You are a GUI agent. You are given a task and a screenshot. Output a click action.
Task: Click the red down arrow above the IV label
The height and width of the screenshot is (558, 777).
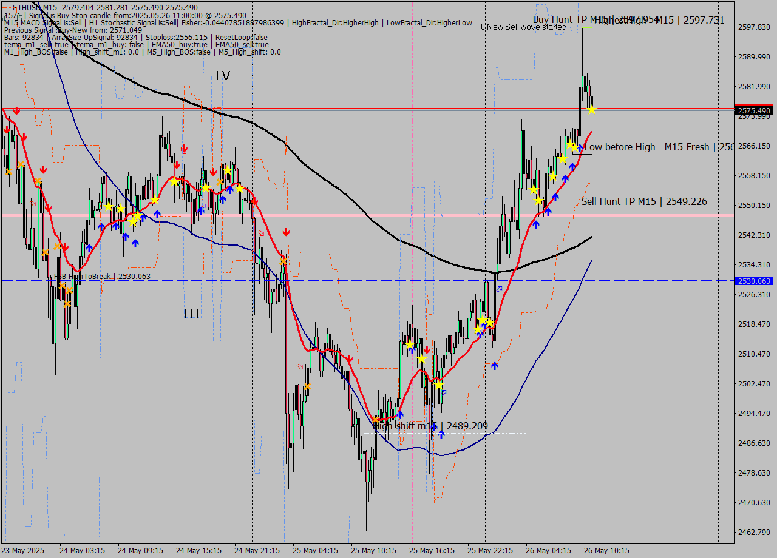(185, 149)
